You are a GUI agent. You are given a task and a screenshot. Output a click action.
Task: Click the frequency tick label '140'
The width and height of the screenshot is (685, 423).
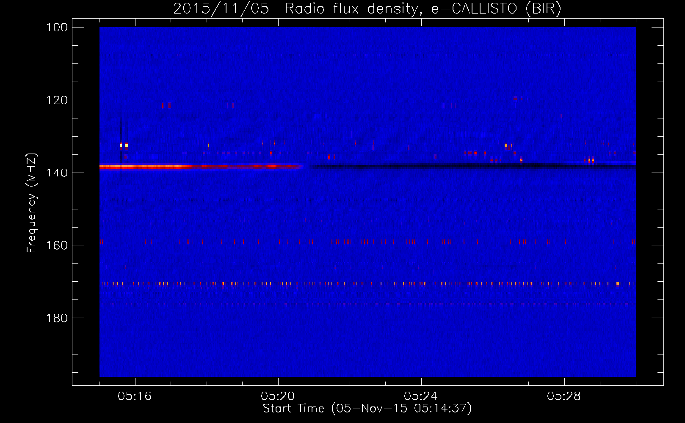[58, 173]
